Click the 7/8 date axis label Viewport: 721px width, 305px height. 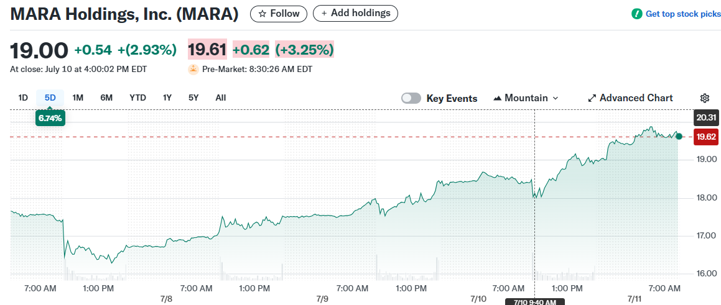coord(166,299)
